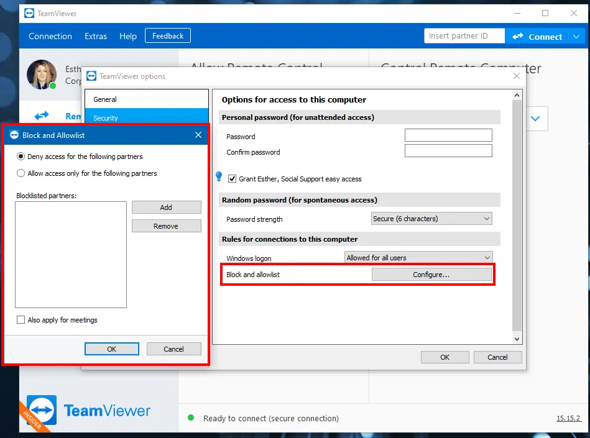This screenshot has height=438, width=590.
Task: Close the TeamViewer options dialog
Action: pos(517,76)
